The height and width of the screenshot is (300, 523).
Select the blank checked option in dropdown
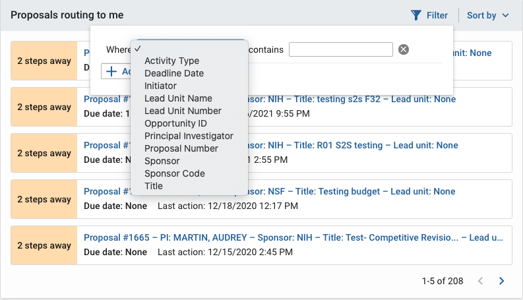[x=189, y=49]
